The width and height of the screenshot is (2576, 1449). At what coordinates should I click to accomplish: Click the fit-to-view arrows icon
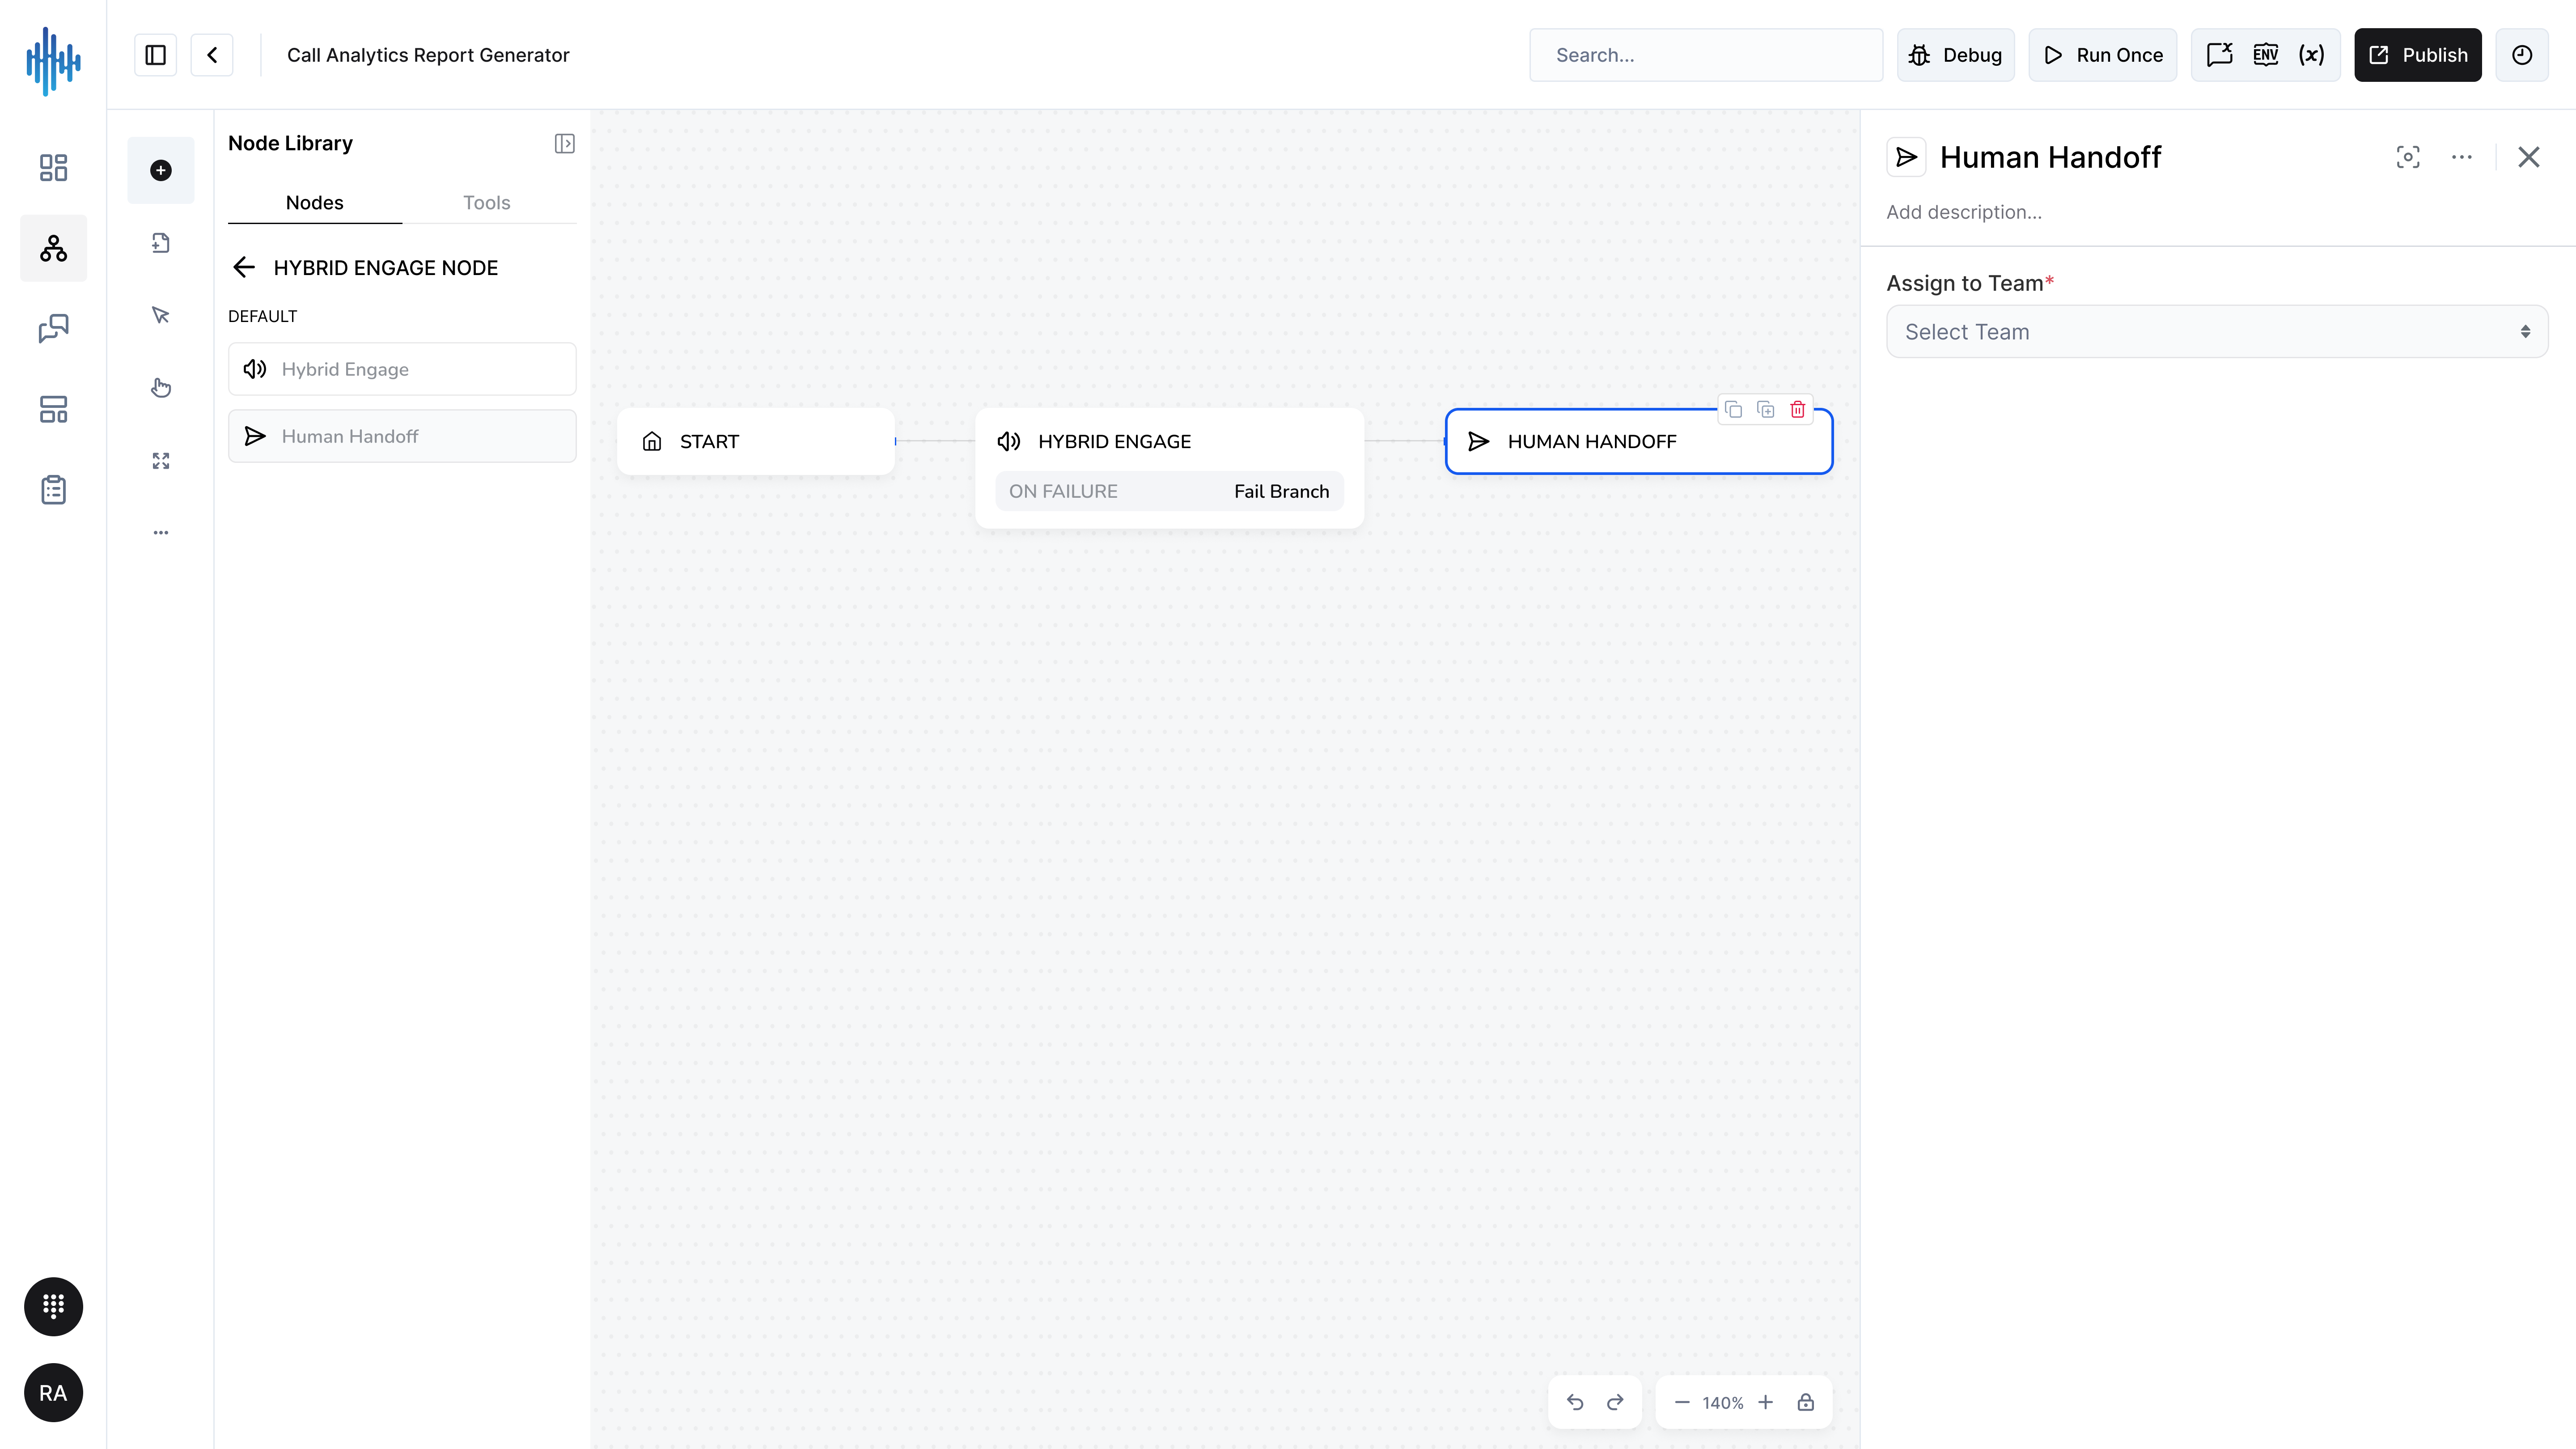coord(161,461)
